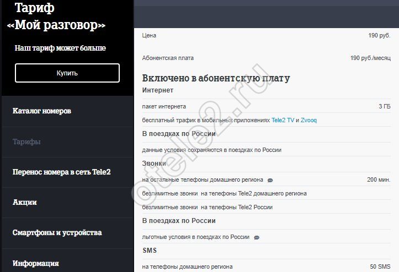
Task: Go to Акции section
Action: click(x=25, y=203)
